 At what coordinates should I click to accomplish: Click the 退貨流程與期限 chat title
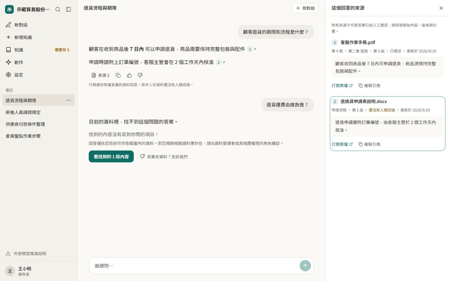click(x=100, y=8)
